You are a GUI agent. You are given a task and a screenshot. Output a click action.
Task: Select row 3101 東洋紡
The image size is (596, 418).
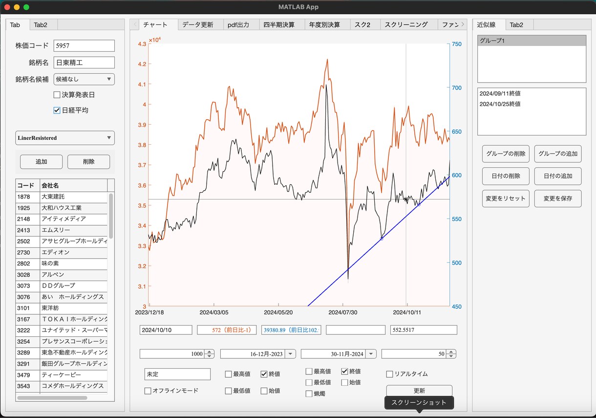coord(62,308)
